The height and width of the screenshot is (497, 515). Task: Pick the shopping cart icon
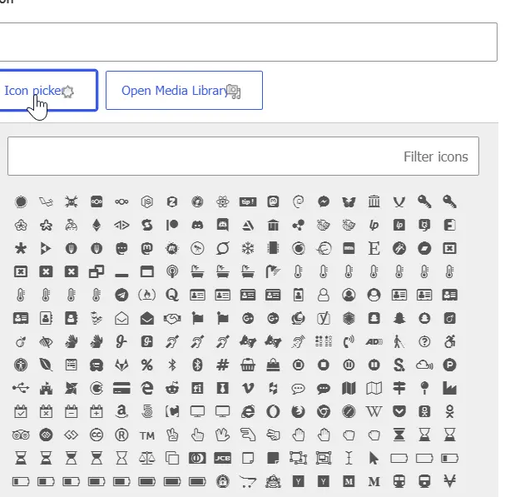click(x=248, y=481)
